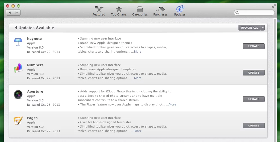Click Numbers' Version 3.0 text

click(35, 74)
